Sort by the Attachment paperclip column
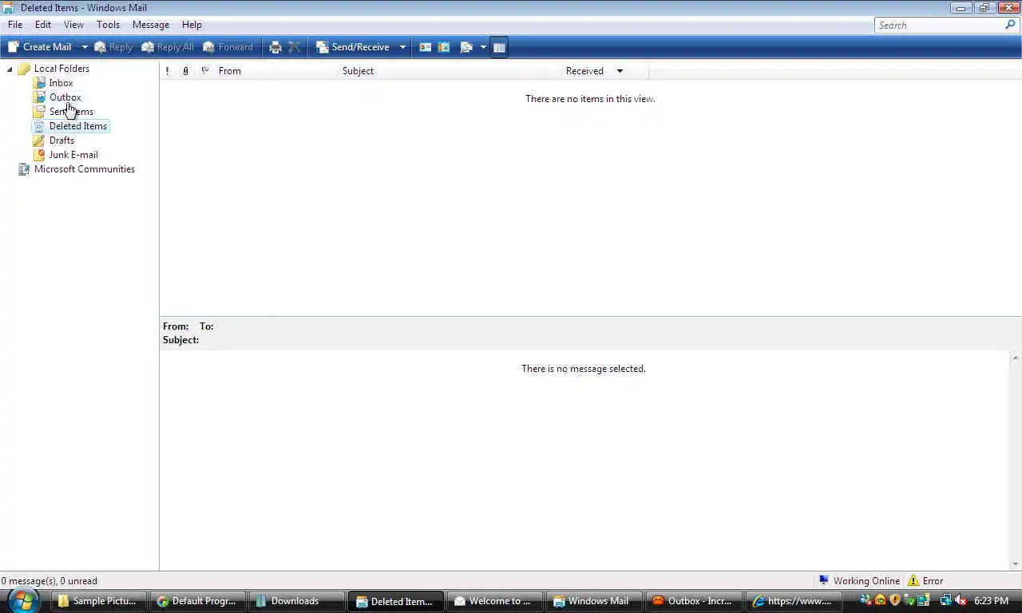This screenshot has width=1022, height=613. [x=185, y=71]
